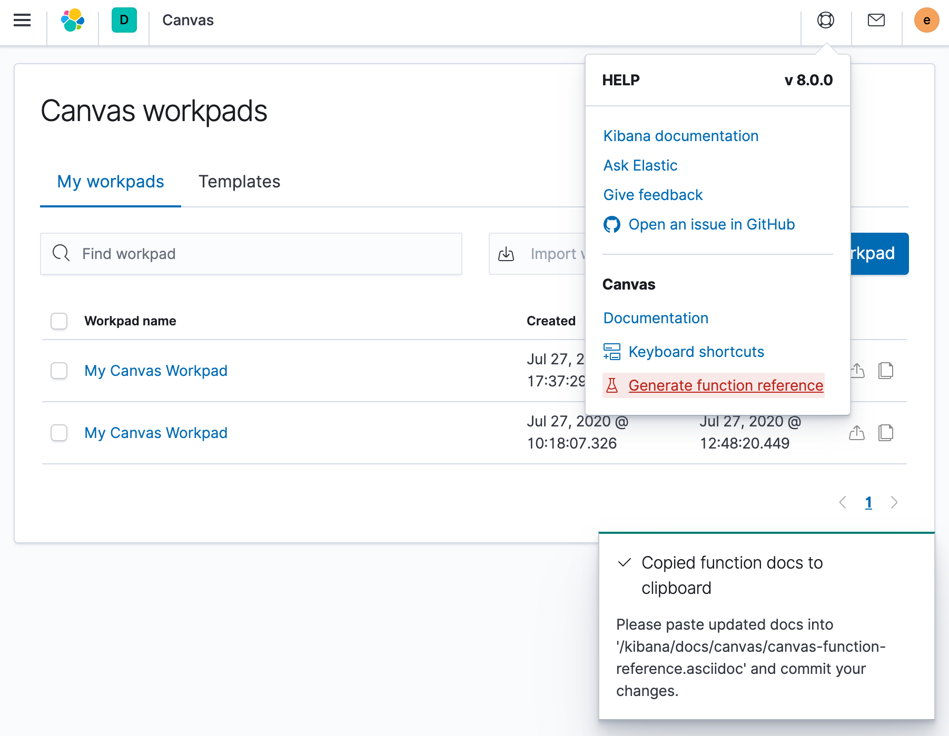
Task: Click the import workpad icon
Action: pos(506,253)
